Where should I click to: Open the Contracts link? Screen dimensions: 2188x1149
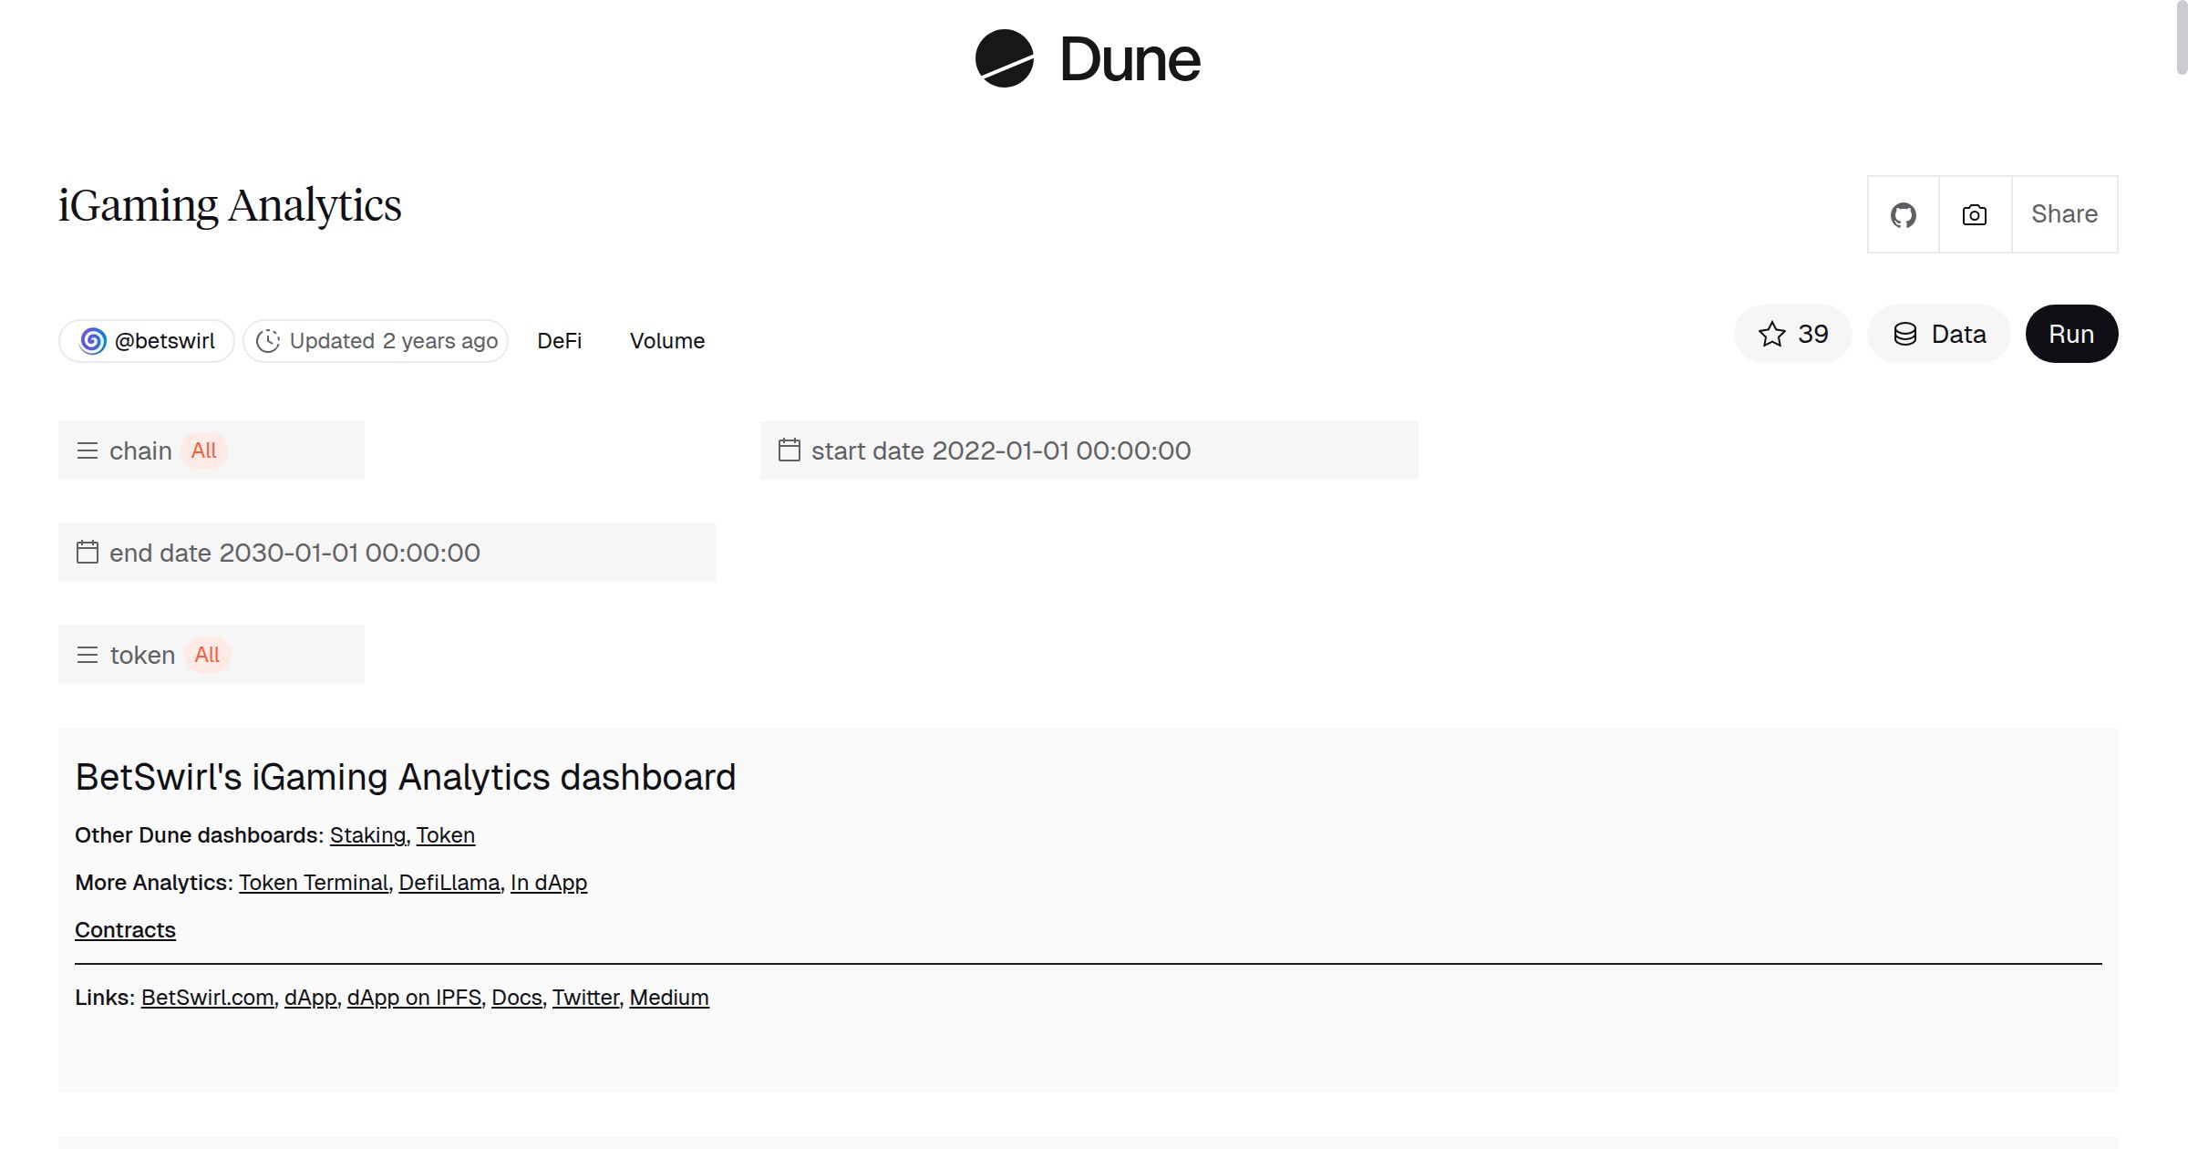click(x=124, y=929)
